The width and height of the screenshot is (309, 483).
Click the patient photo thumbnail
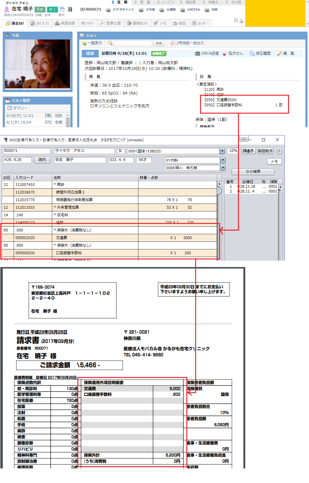38,64
